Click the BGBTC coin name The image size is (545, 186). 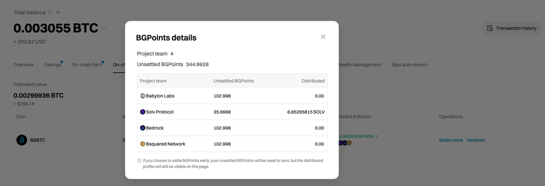click(x=37, y=140)
